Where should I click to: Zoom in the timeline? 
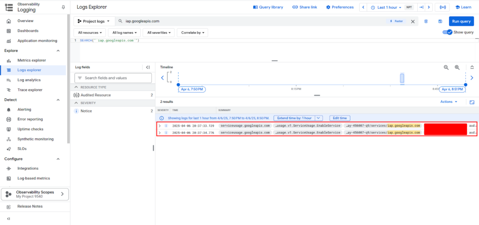click(457, 68)
